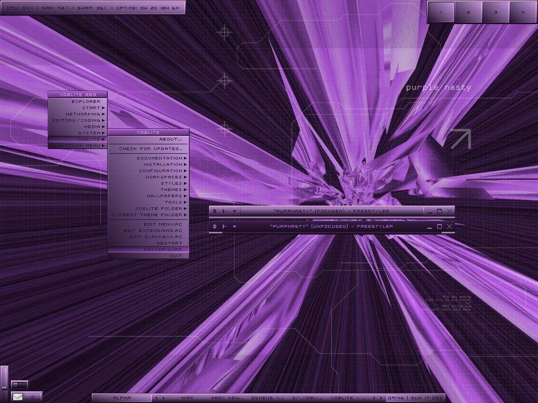Expand the Xoblite Folder submenu

[149, 208]
